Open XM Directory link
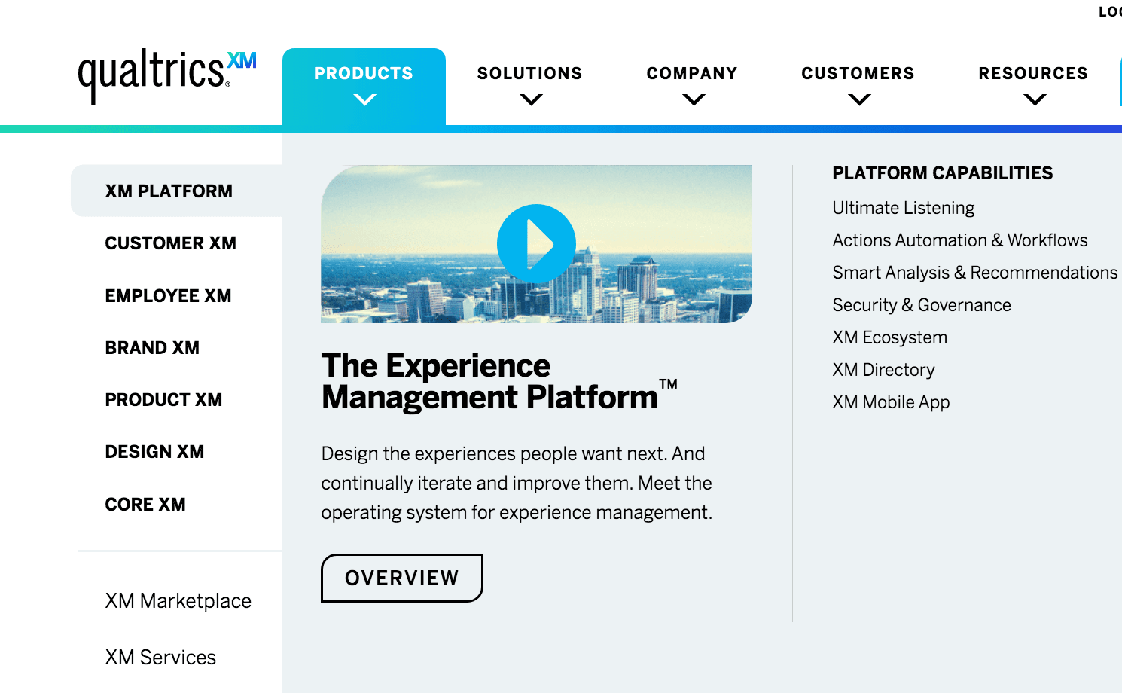 883,370
